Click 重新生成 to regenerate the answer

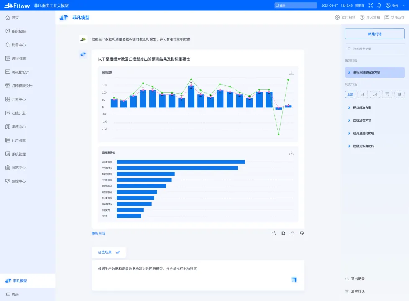tap(98, 233)
